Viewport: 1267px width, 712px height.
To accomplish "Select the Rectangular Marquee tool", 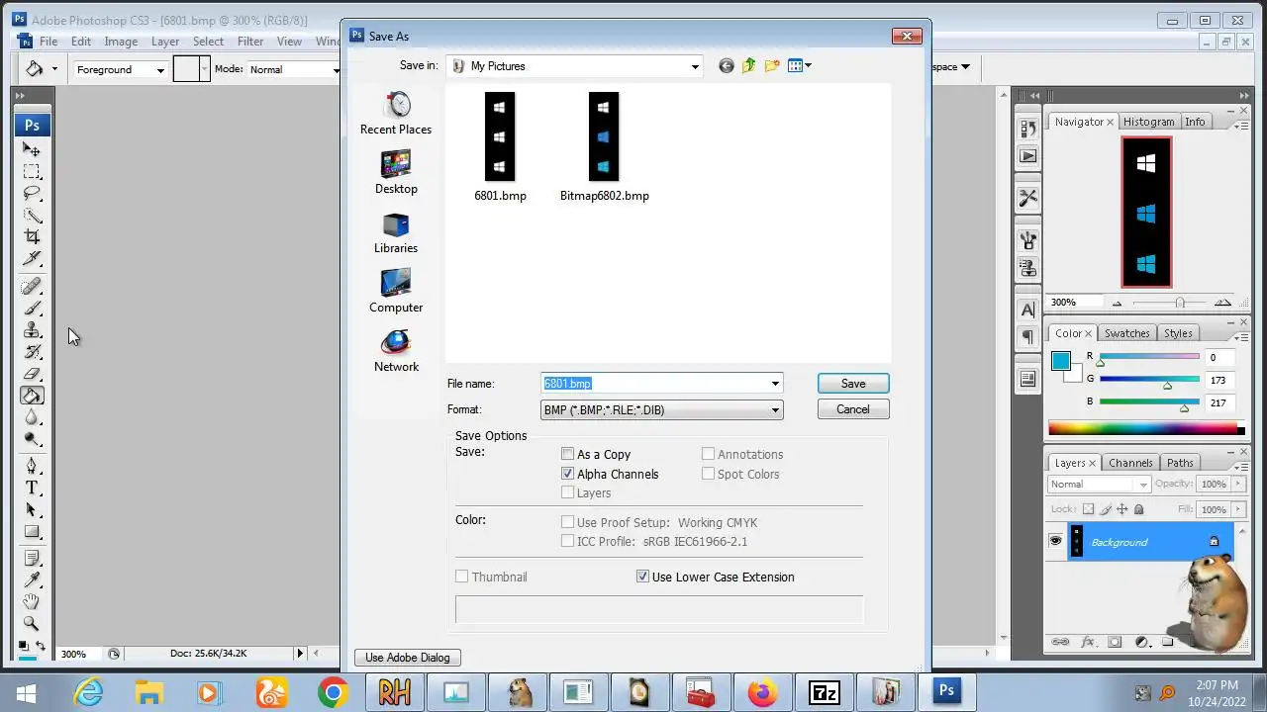I will click(x=32, y=171).
